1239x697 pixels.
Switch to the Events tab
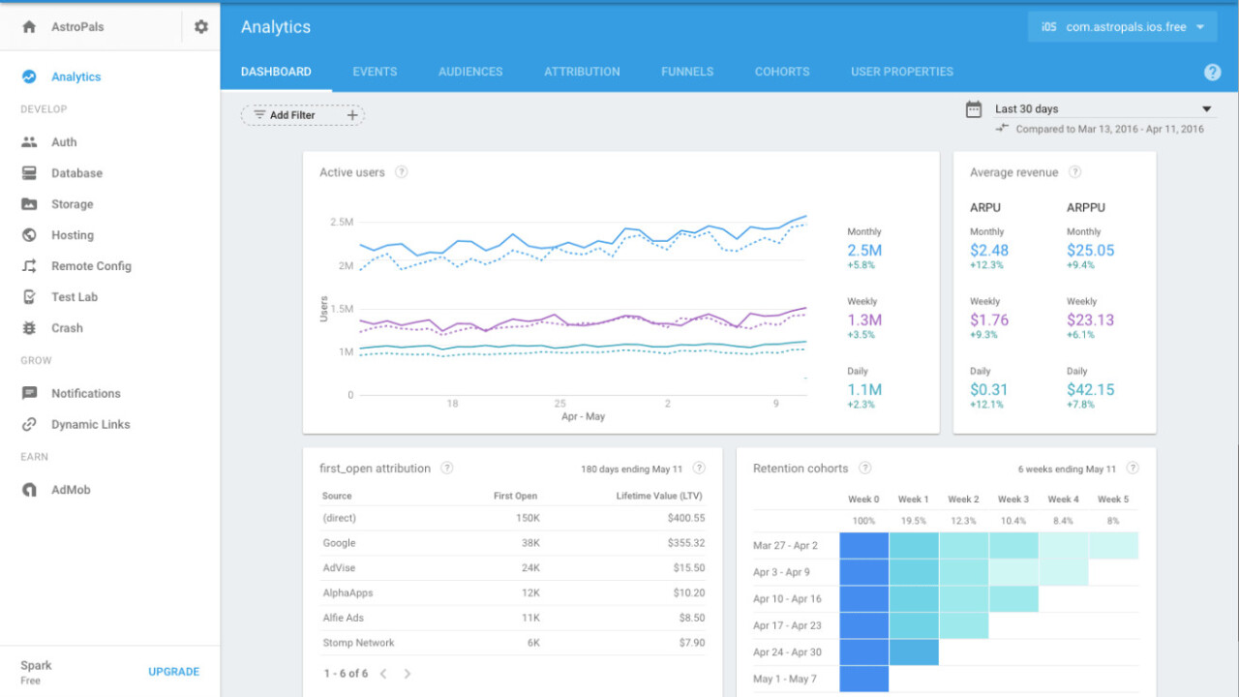click(x=375, y=72)
